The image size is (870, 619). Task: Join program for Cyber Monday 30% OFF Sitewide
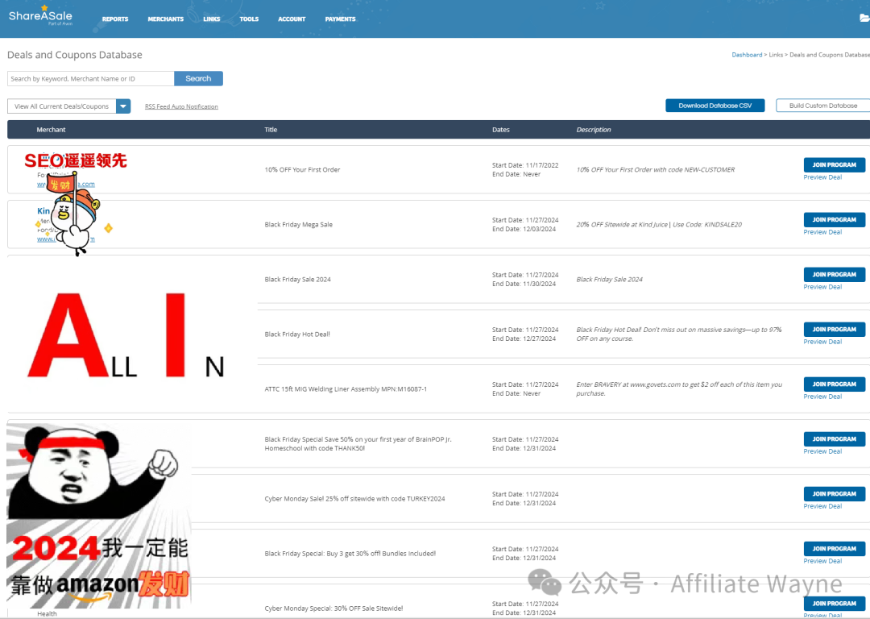(x=834, y=604)
